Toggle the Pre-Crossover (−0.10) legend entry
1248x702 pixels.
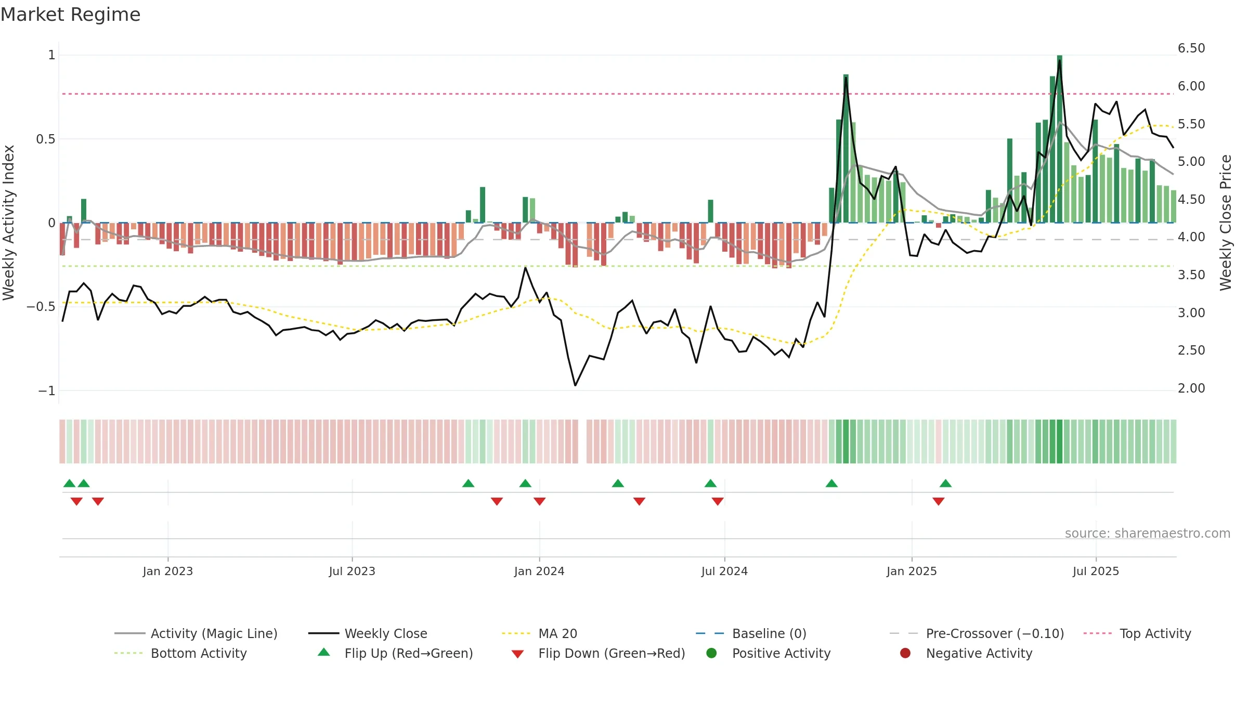tap(977, 633)
